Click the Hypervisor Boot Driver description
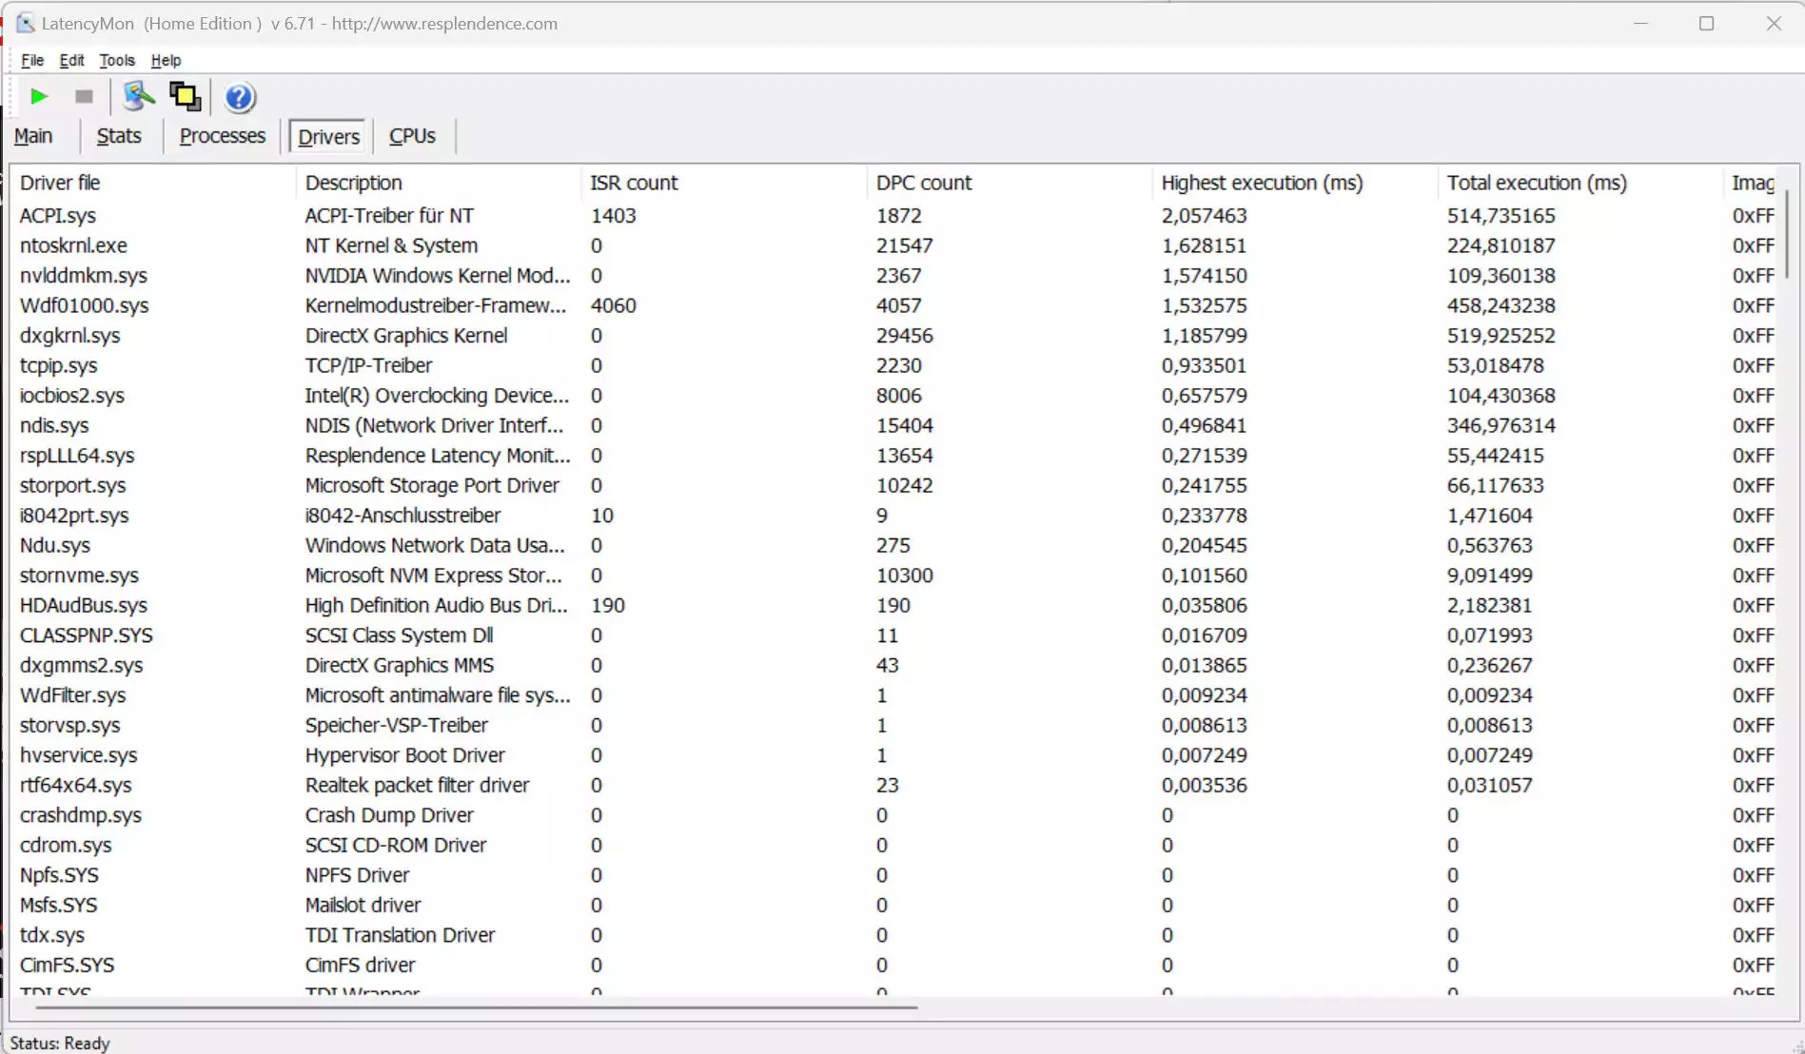The height and width of the screenshot is (1054, 1805). pos(404,755)
